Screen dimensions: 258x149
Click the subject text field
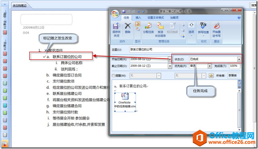click(x=185, y=49)
